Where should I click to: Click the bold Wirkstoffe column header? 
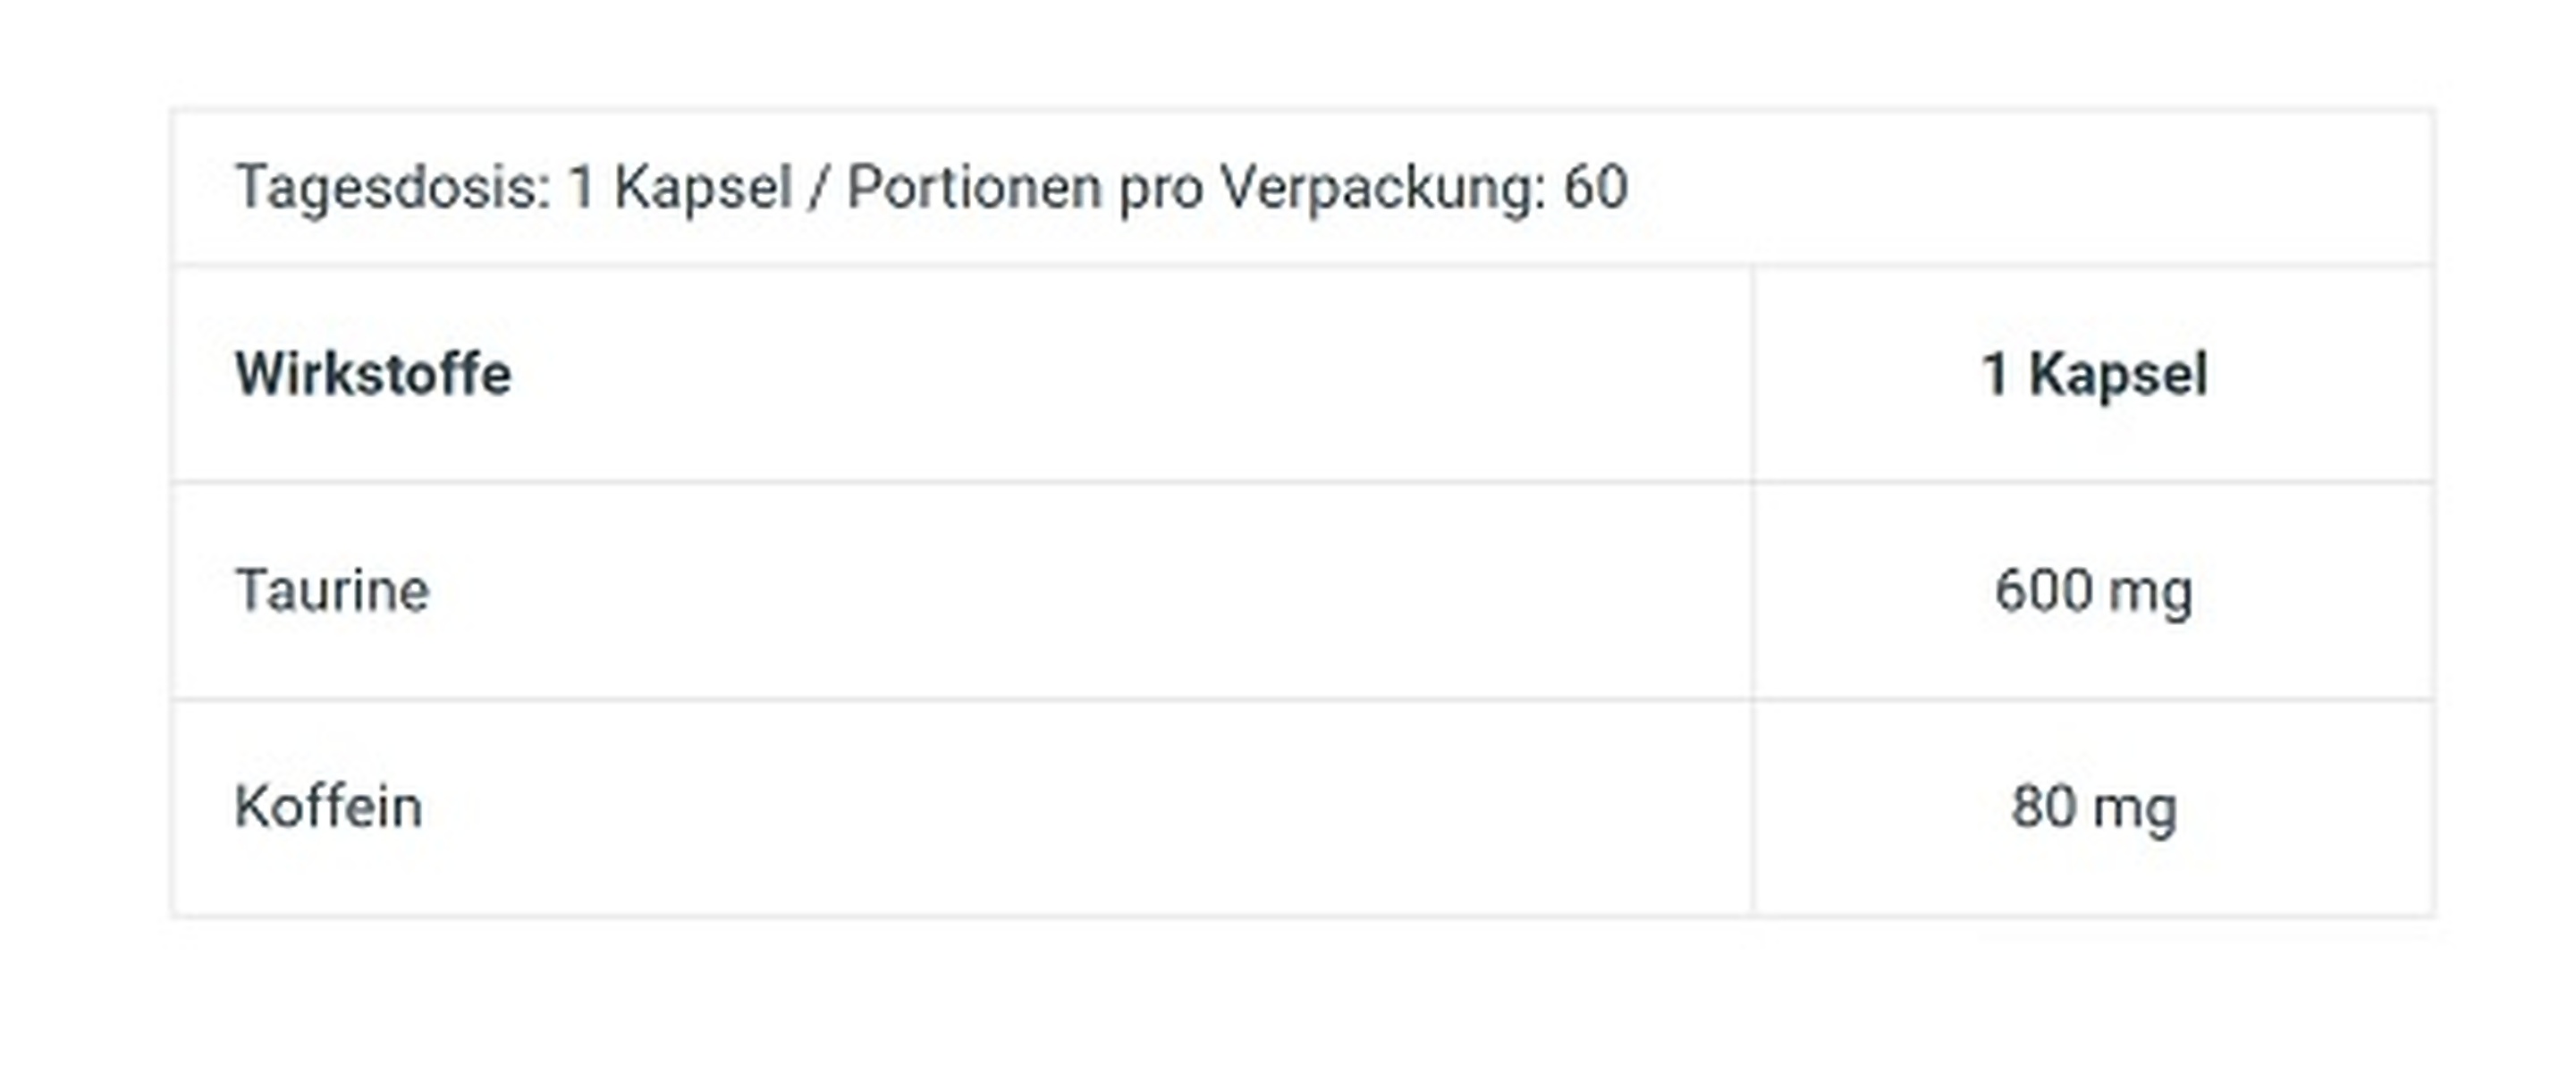click(x=373, y=375)
